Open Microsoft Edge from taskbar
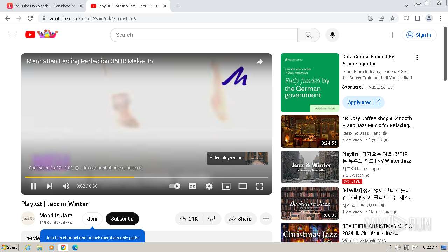448x252 pixels. [75, 247]
